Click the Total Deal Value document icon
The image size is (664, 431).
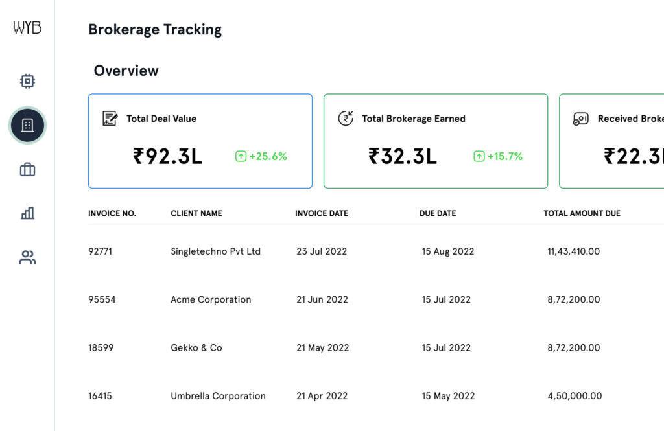coord(110,119)
